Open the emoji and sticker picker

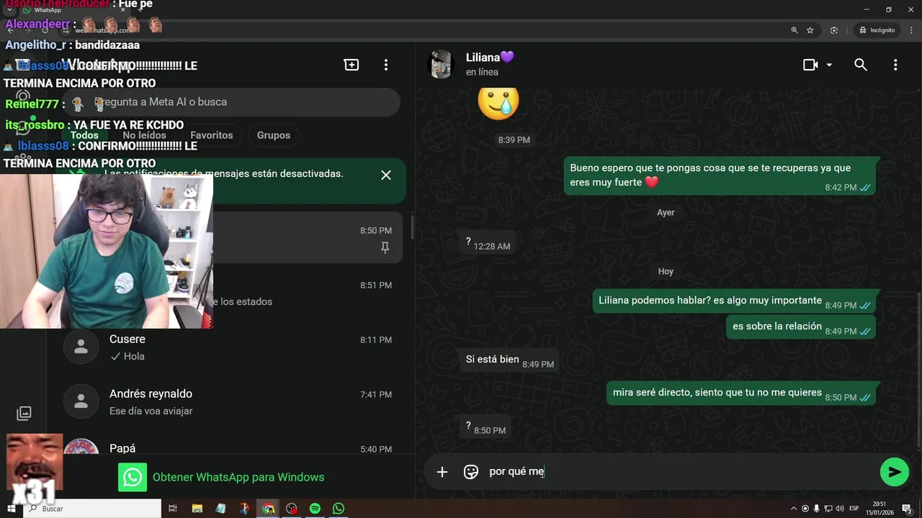point(471,472)
